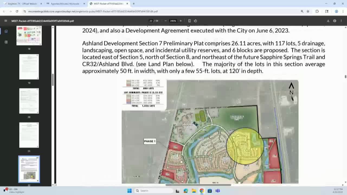Viewport: 347px width, 195px height.
Task: Open PDF viewer more options menu
Action: pos(341,21)
